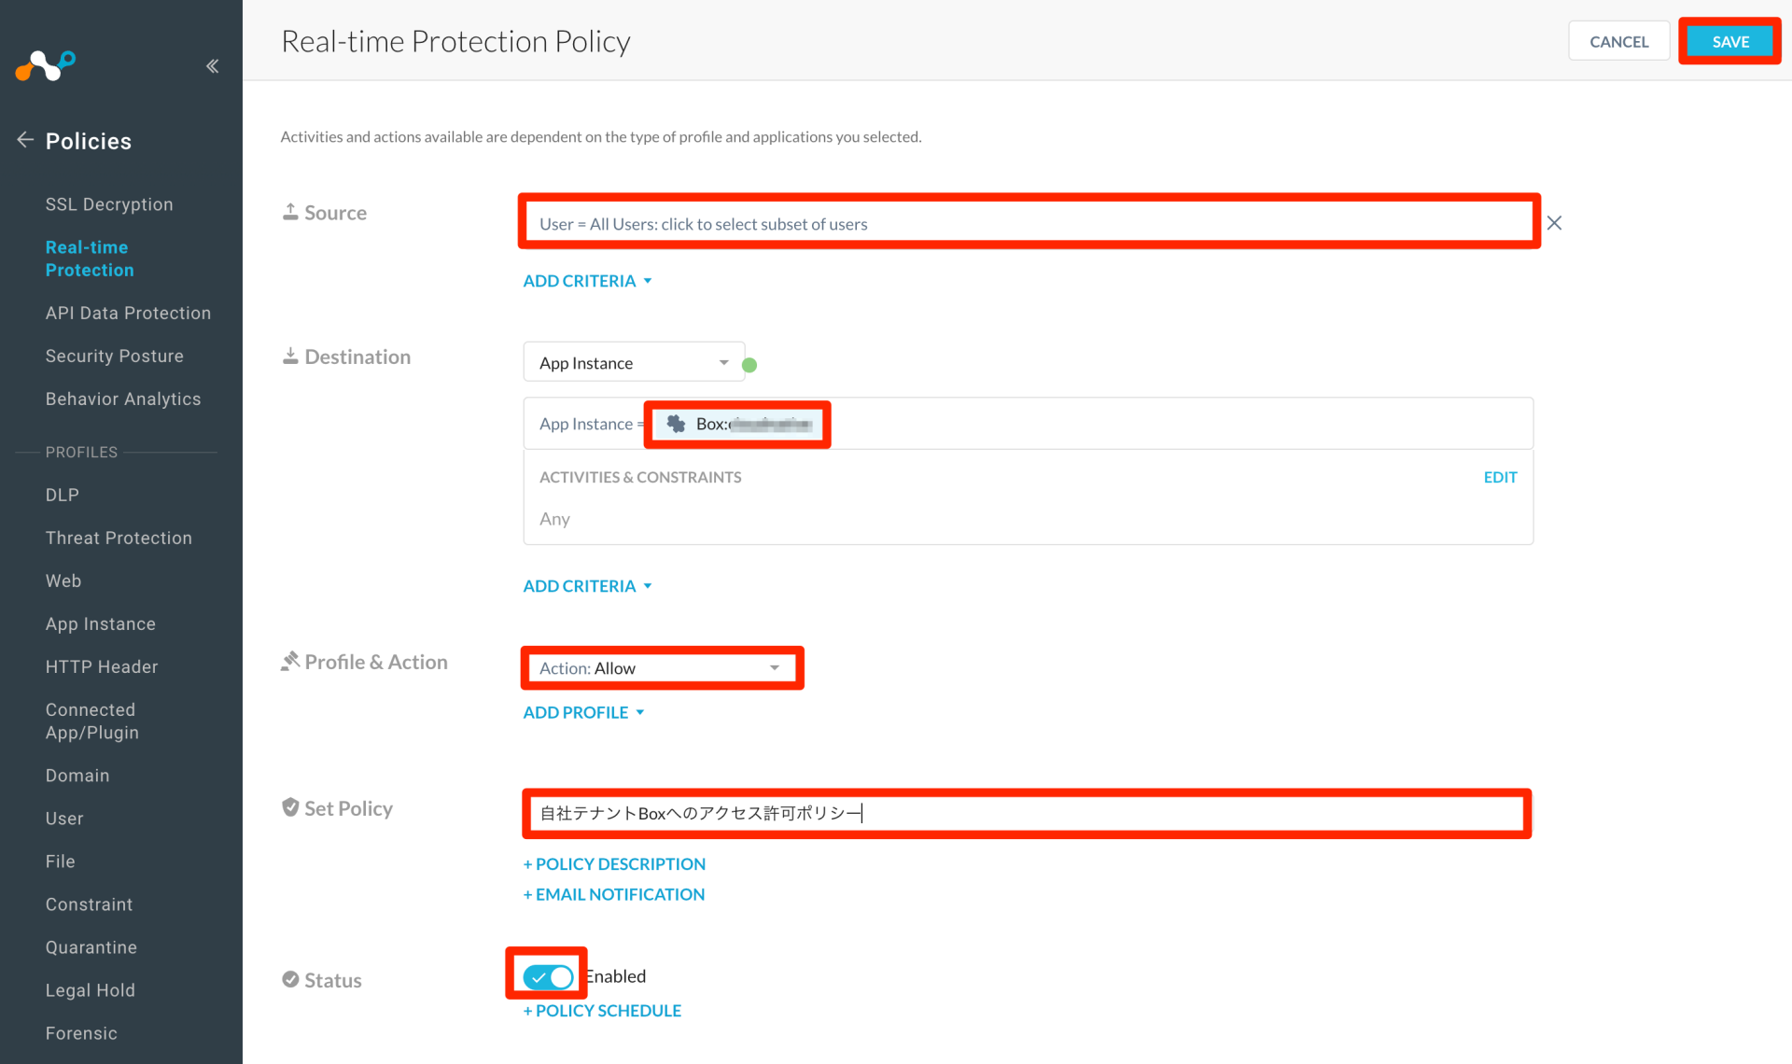Open the Action: Allow dropdown
This screenshot has width=1792, height=1064.
(x=661, y=667)
